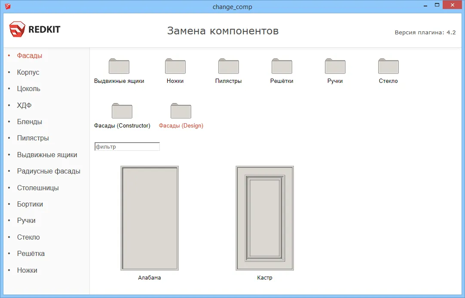Screen dimensions: 465x298
Task: Open the Бленды sidebar section
Action: [x=30, y=122]
